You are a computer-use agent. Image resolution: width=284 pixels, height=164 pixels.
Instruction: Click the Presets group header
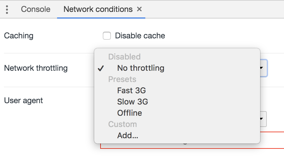122,79
